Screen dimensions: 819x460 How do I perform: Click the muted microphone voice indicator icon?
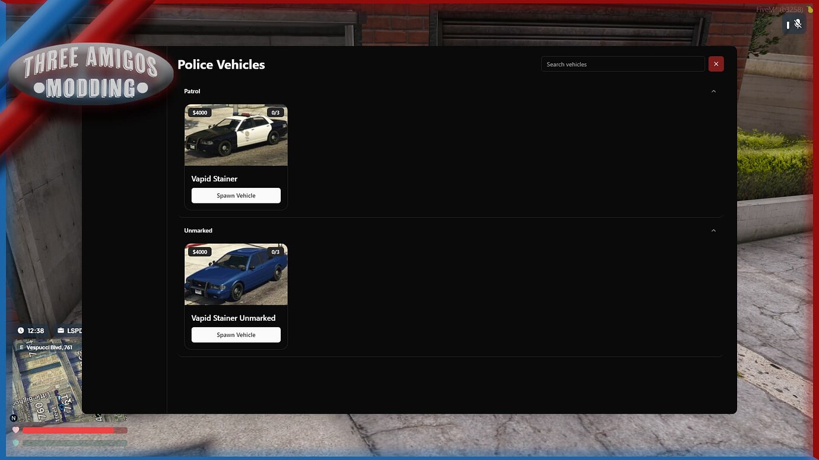tap(798, 24)
